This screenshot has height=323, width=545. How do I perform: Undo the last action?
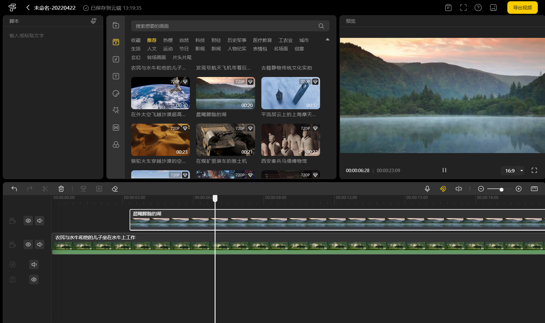point(14,189)
